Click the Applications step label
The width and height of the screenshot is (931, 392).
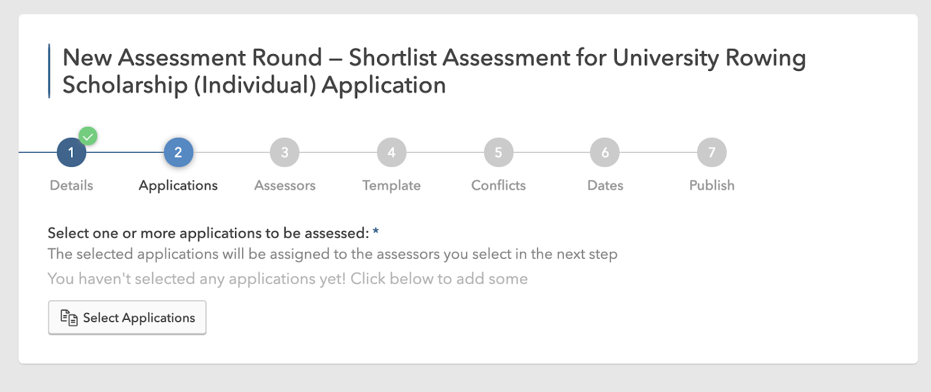pyautogui.click(x=178, y=186)
